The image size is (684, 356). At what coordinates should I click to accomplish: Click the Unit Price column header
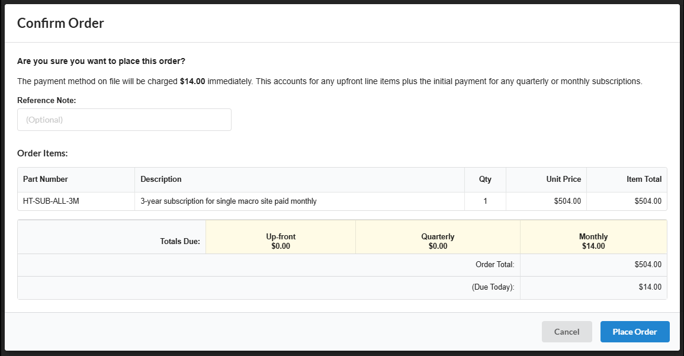pyautogui.click(x=563, y=179)
